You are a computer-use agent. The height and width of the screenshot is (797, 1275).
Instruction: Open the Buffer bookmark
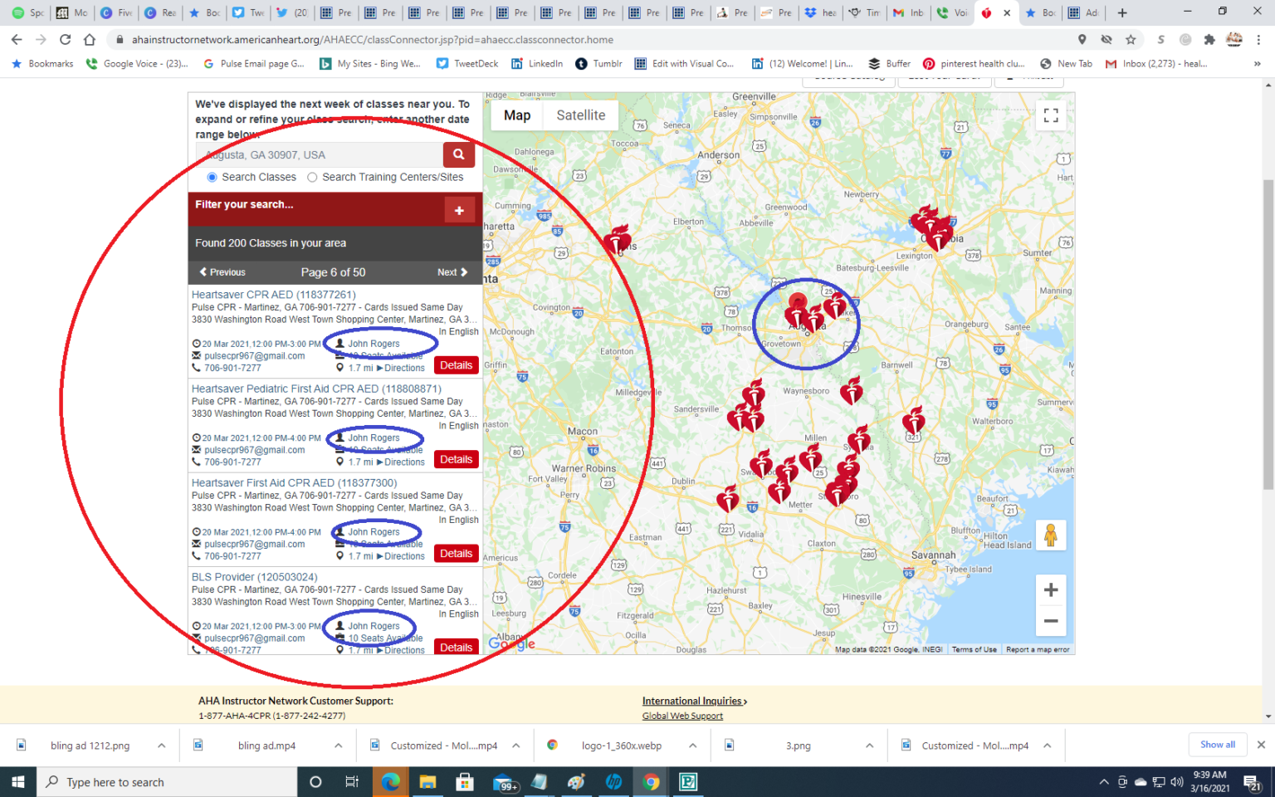click(x=890, y=63)
